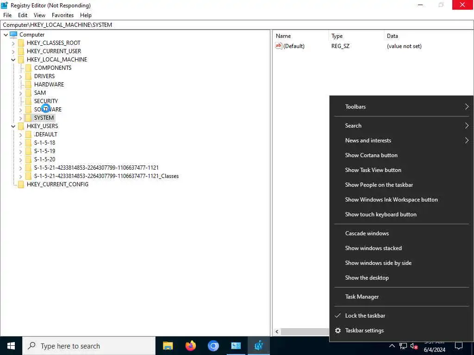Click the COMPONENTS folder icon
The height and width of the screenshot is (355, 474).
tap(28, 68)
